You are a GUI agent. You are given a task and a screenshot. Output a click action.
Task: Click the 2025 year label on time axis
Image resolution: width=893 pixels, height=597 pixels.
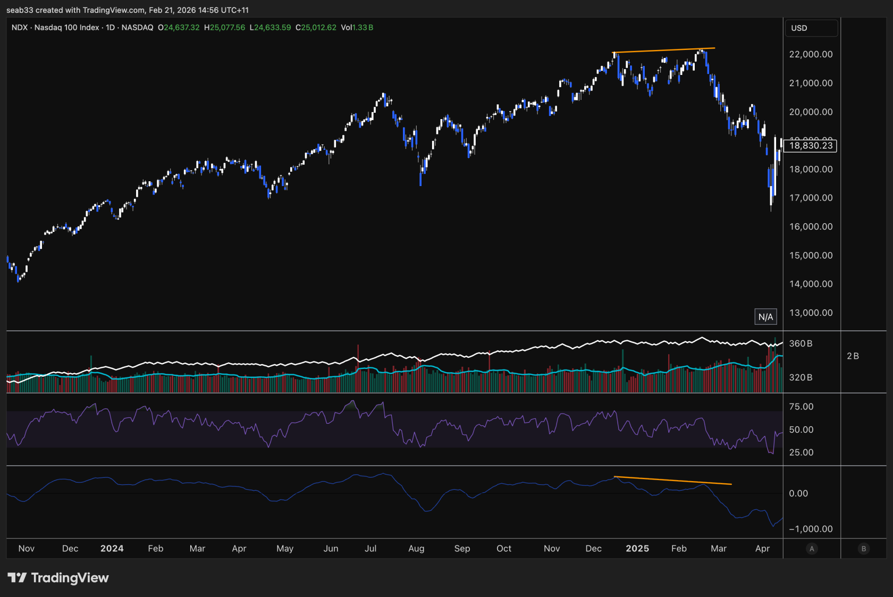point(637,549)
